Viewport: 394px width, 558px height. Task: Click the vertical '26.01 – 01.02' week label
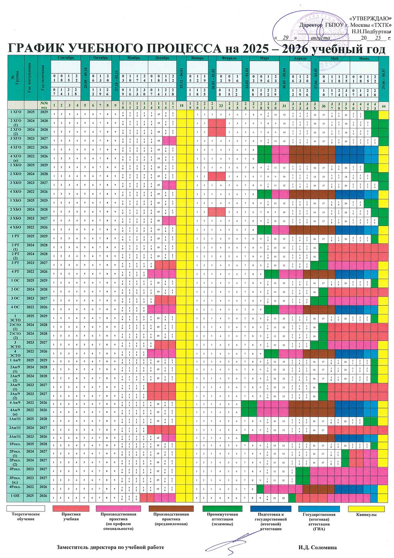coord(213,78)
